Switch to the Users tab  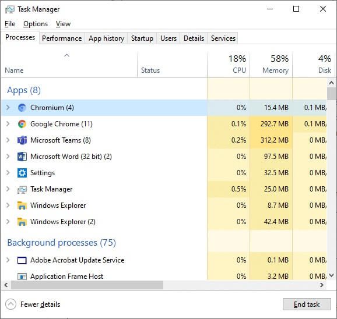(169, 38)
